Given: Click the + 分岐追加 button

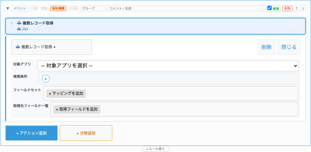Looking at the screenshot, I should click(86, 133).
